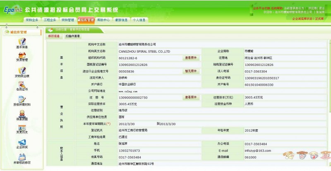Click the 人民币 currency value
Image resolution: width=331 pixels, height=171 pixels.
(249, 104)
